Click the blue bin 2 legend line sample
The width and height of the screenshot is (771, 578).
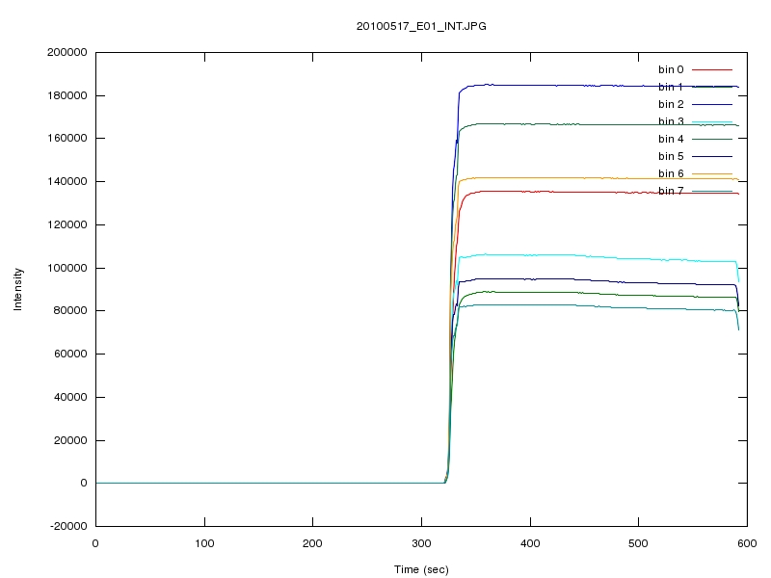pyautogui.click(x=712, y=104)
